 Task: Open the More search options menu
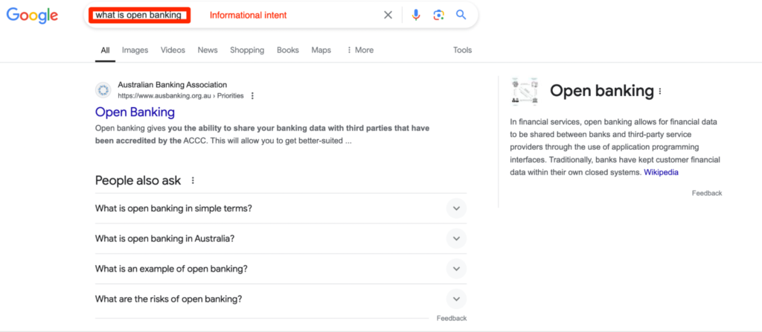click(359, 50)
